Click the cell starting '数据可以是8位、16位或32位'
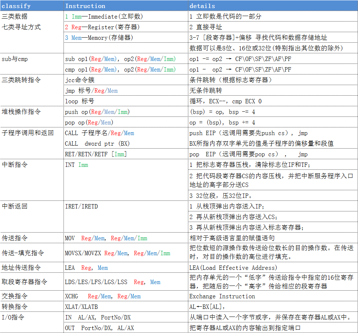The image size is (358, 333). (x=273, y=48)
